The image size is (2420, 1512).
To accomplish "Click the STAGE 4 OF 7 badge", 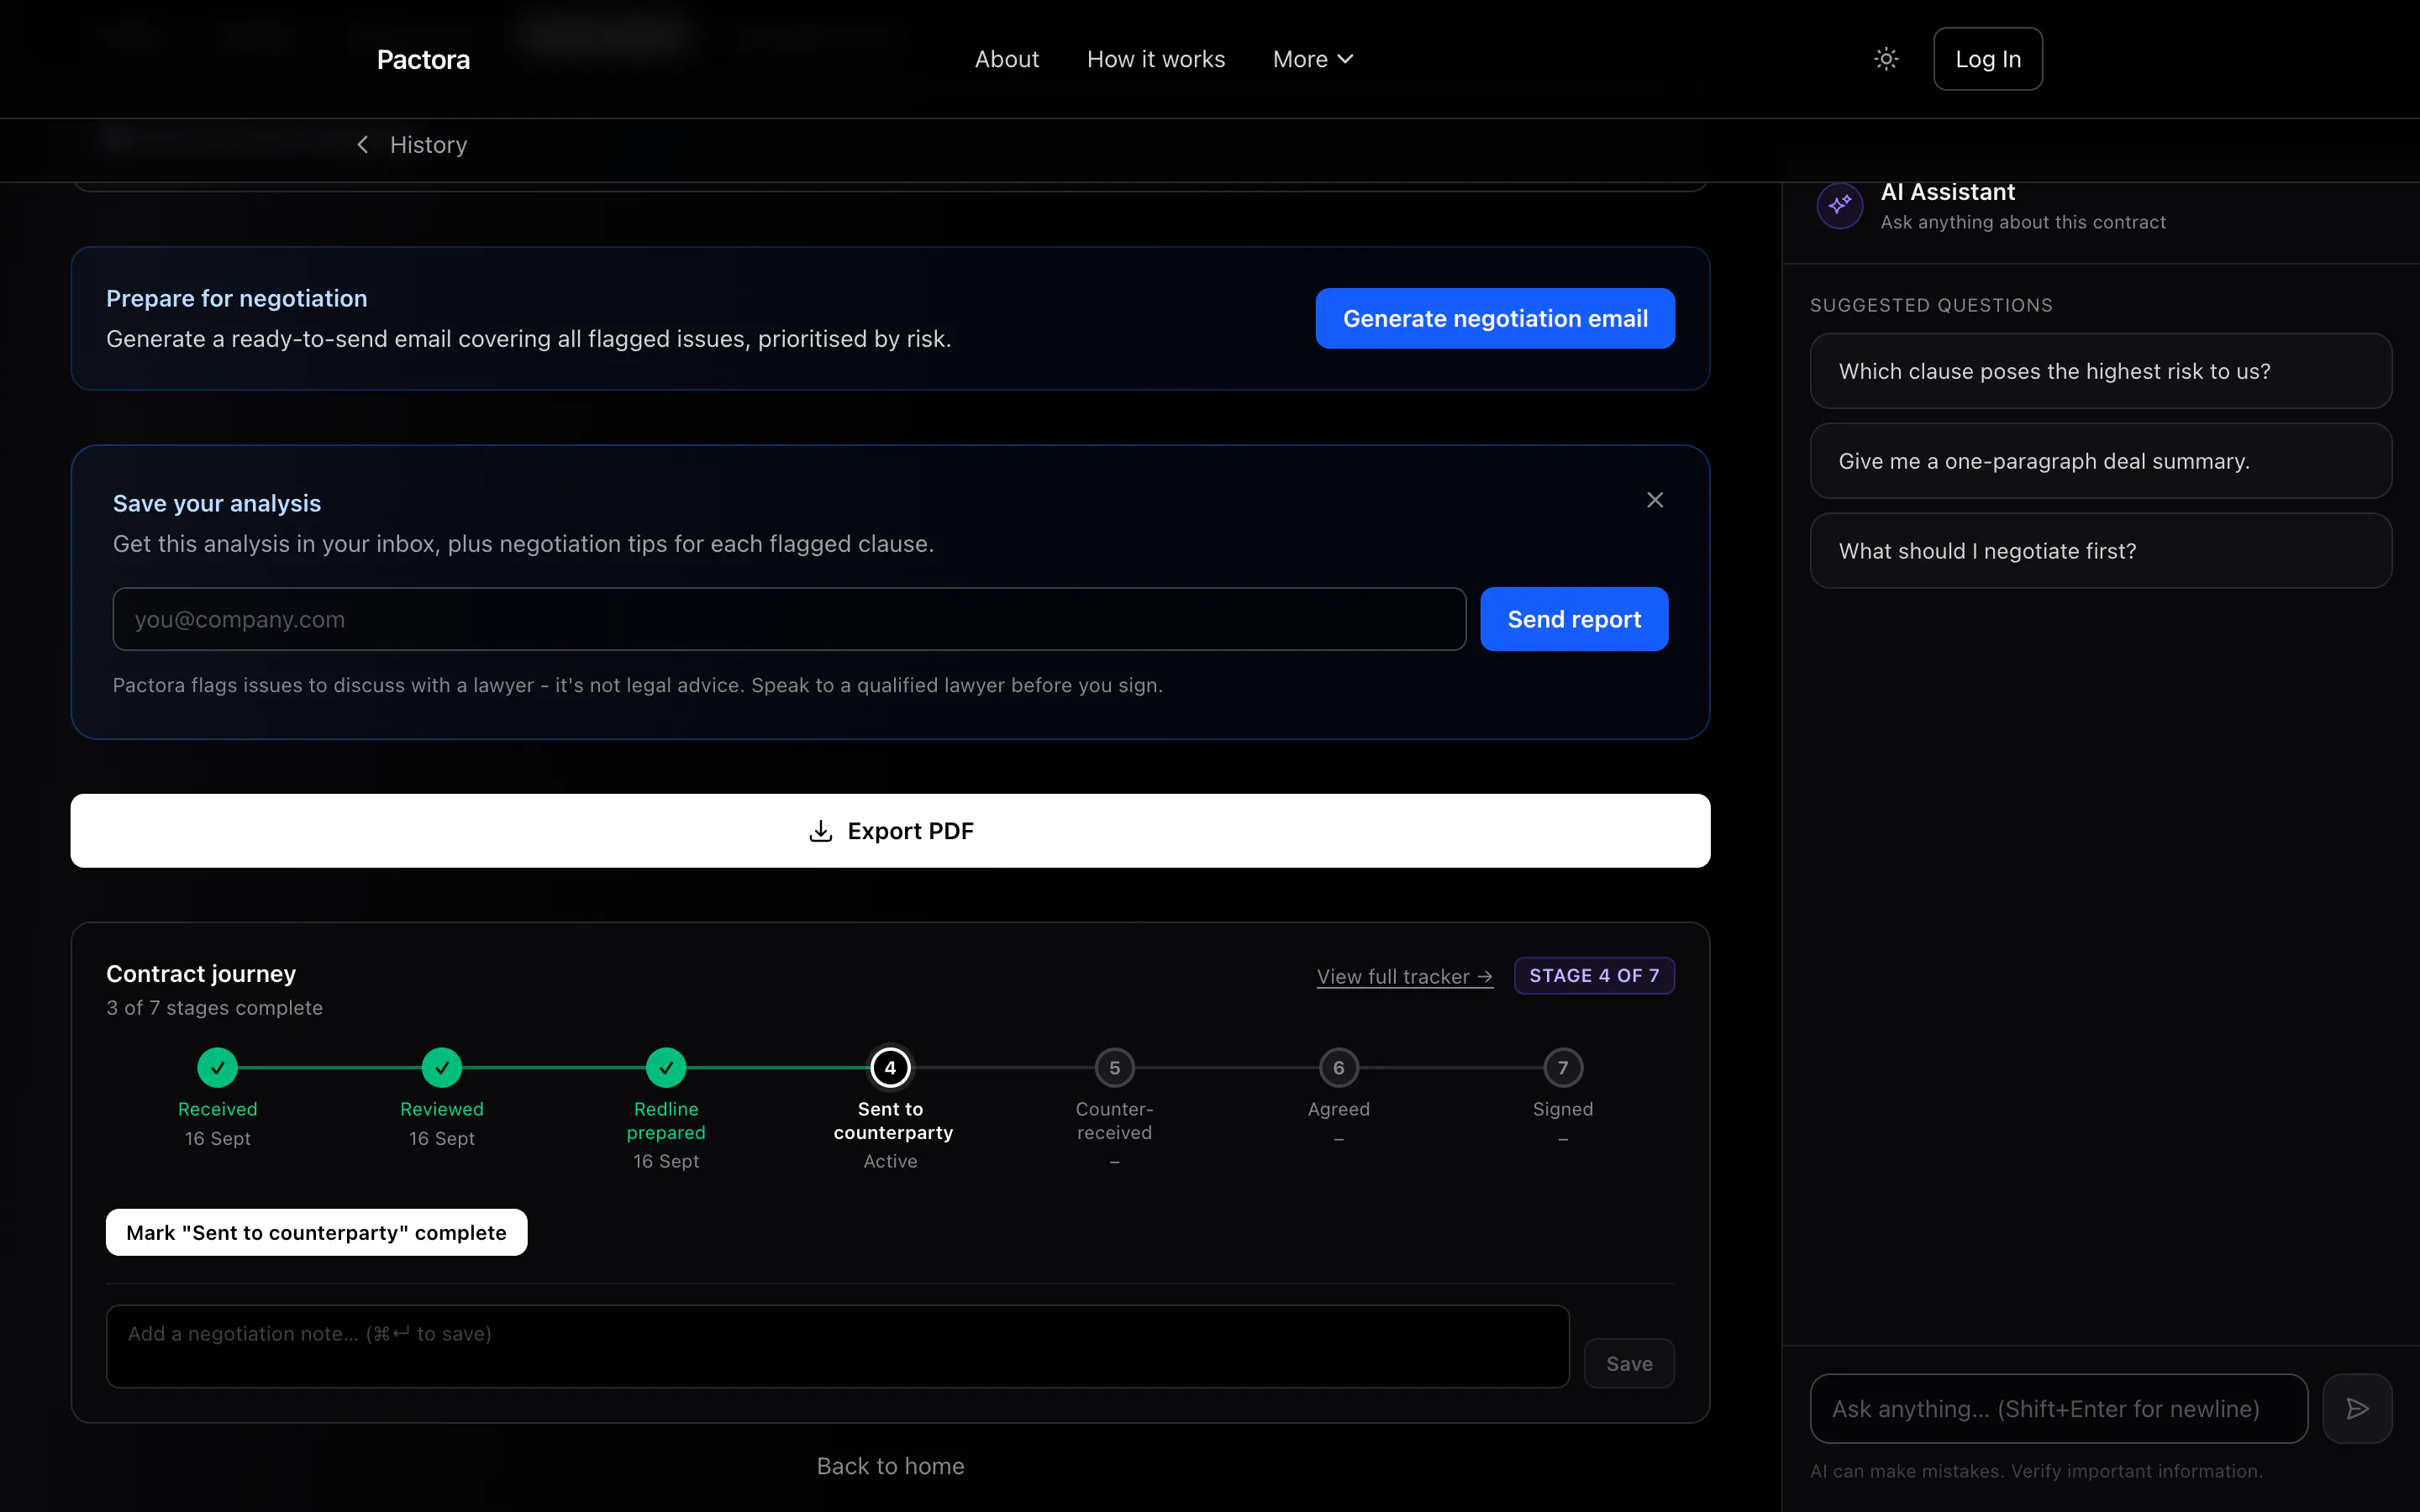I will coord(1594,975).
